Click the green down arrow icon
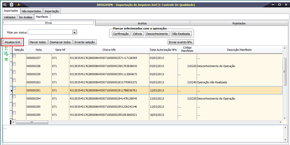 [6, 59]
